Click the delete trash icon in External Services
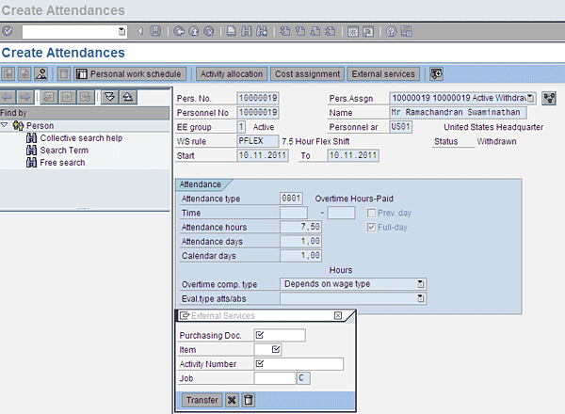Viewport: 565px width, 414px height. [249, 400]
